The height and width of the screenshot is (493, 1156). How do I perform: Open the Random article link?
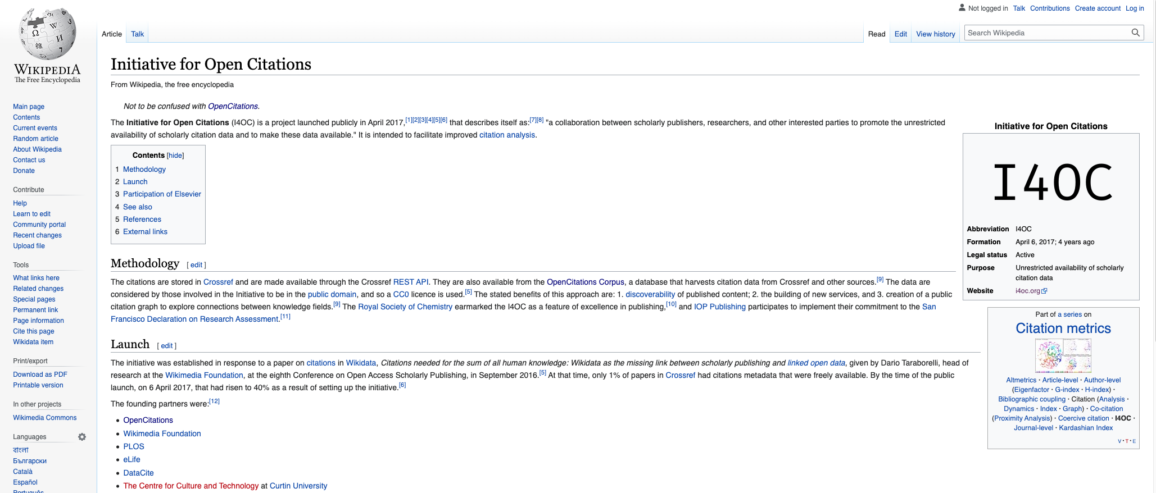click(x=35, y=139)
